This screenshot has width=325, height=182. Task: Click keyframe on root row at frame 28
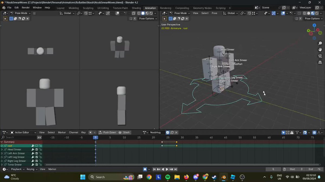pos(177,146)
